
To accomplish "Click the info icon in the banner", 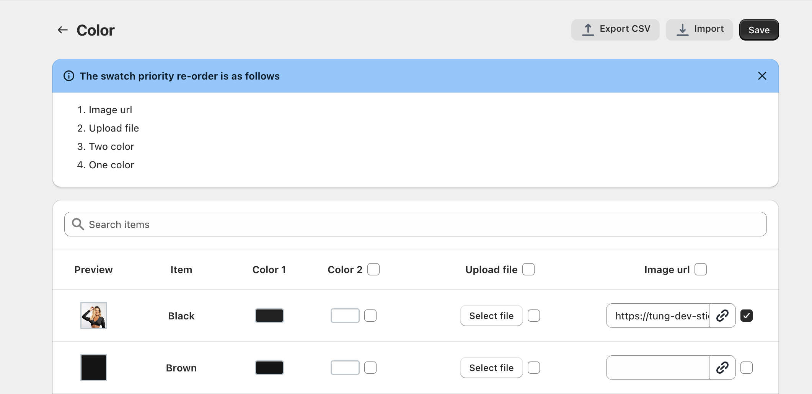I will pyautogui.click(x=69, y=76).
